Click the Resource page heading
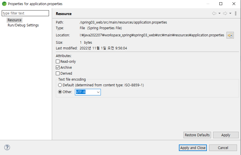This screenshot has width=241, height=155. [x=64, y=14]
